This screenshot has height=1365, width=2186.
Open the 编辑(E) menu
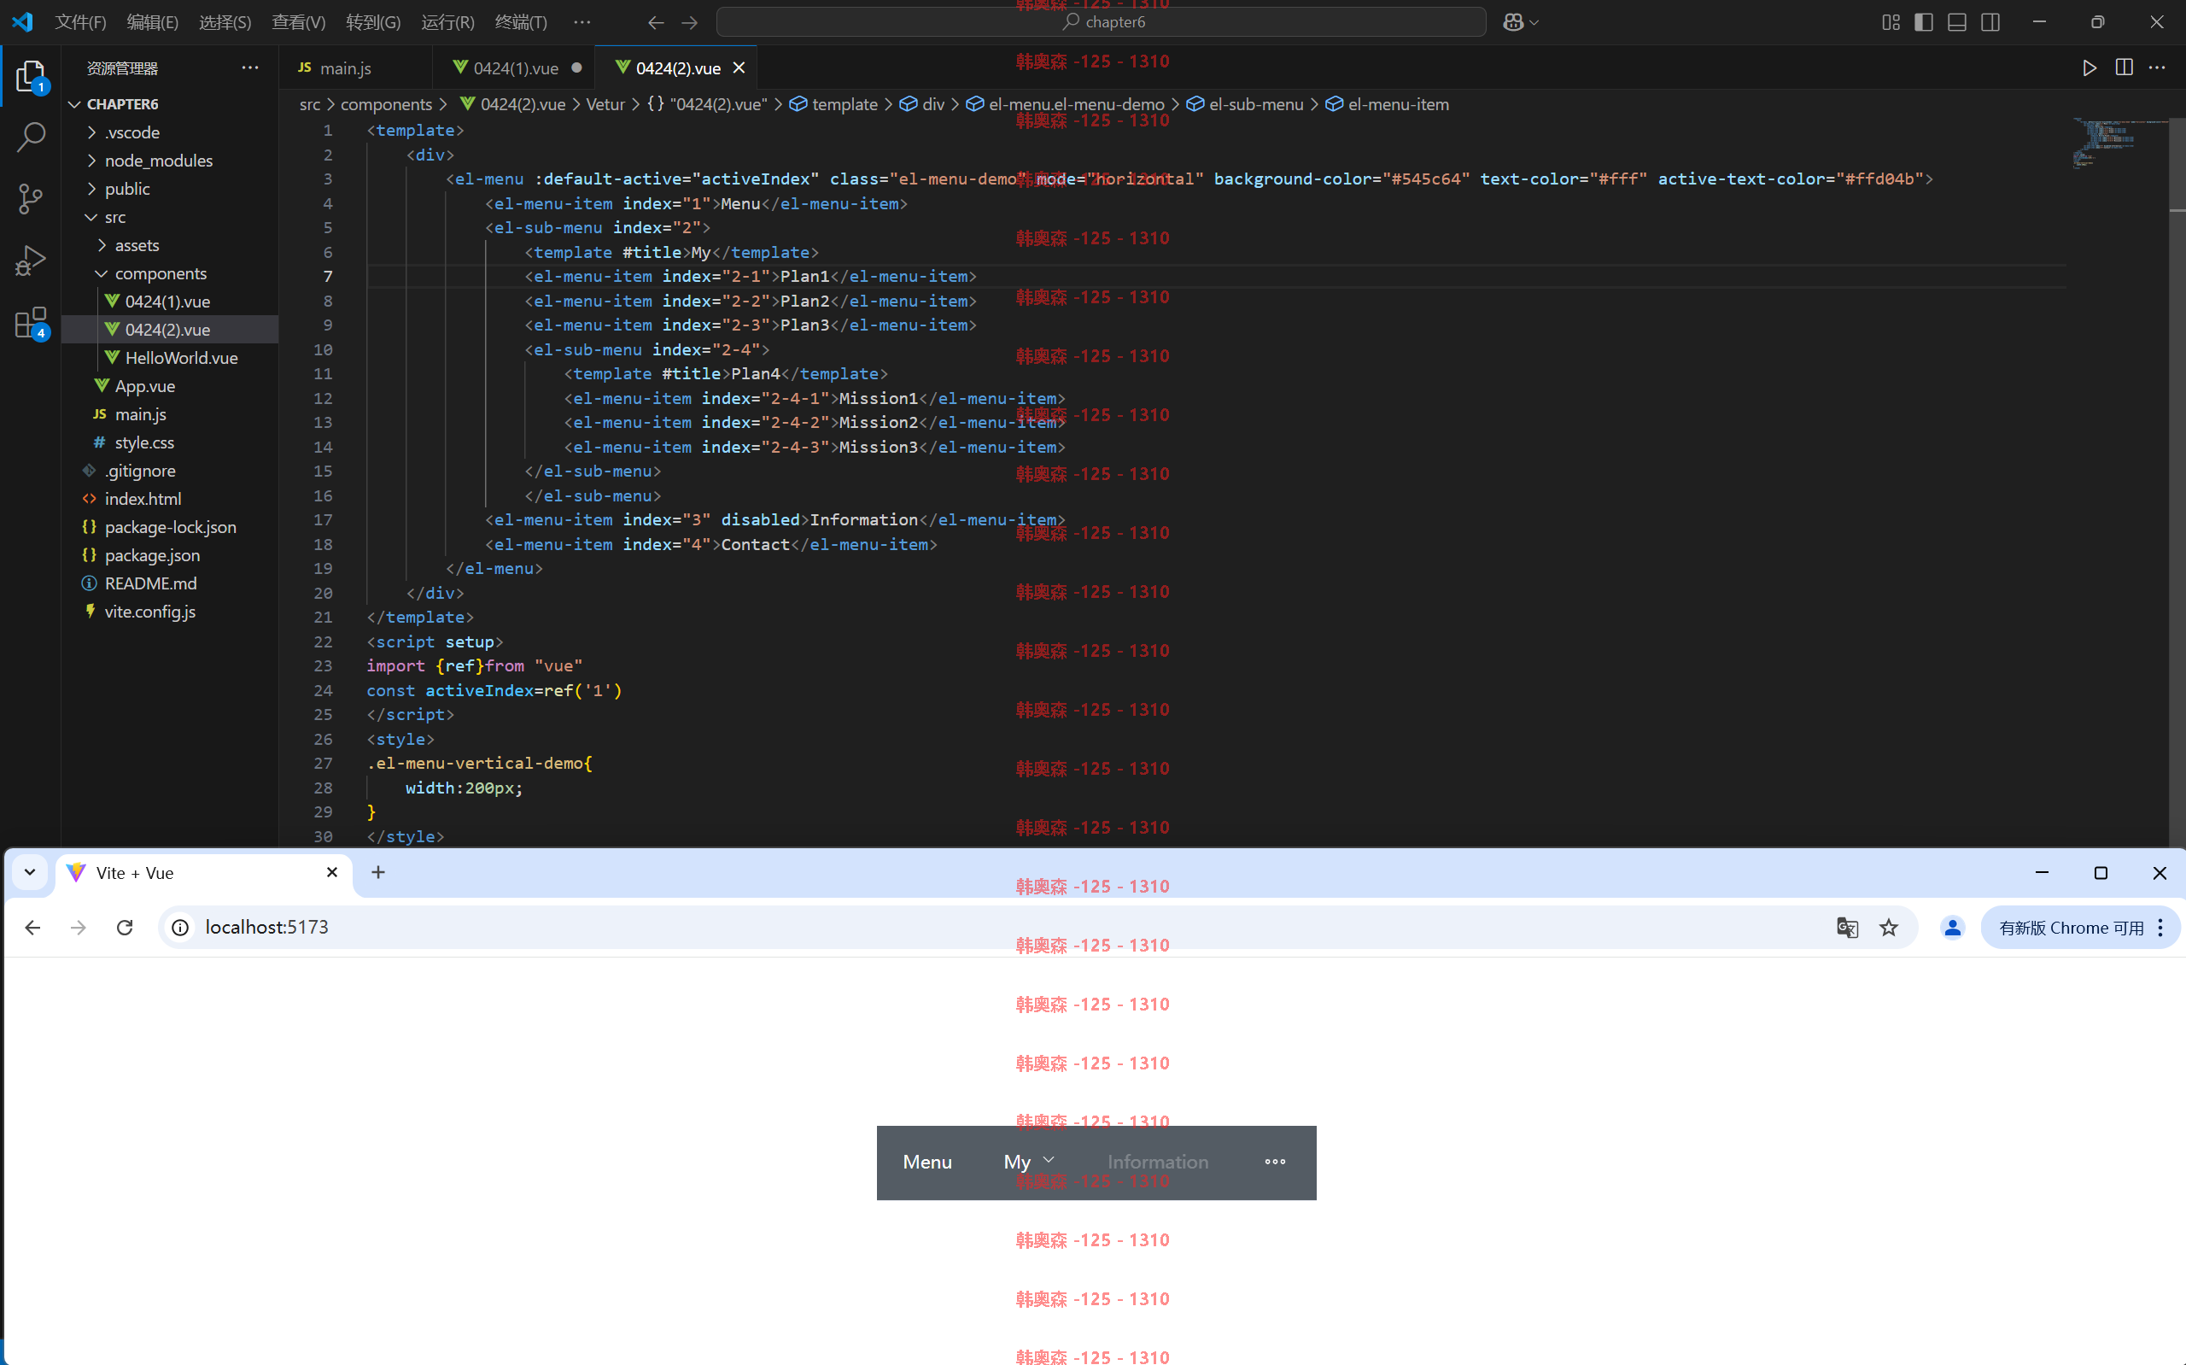(x=153, y=21)
